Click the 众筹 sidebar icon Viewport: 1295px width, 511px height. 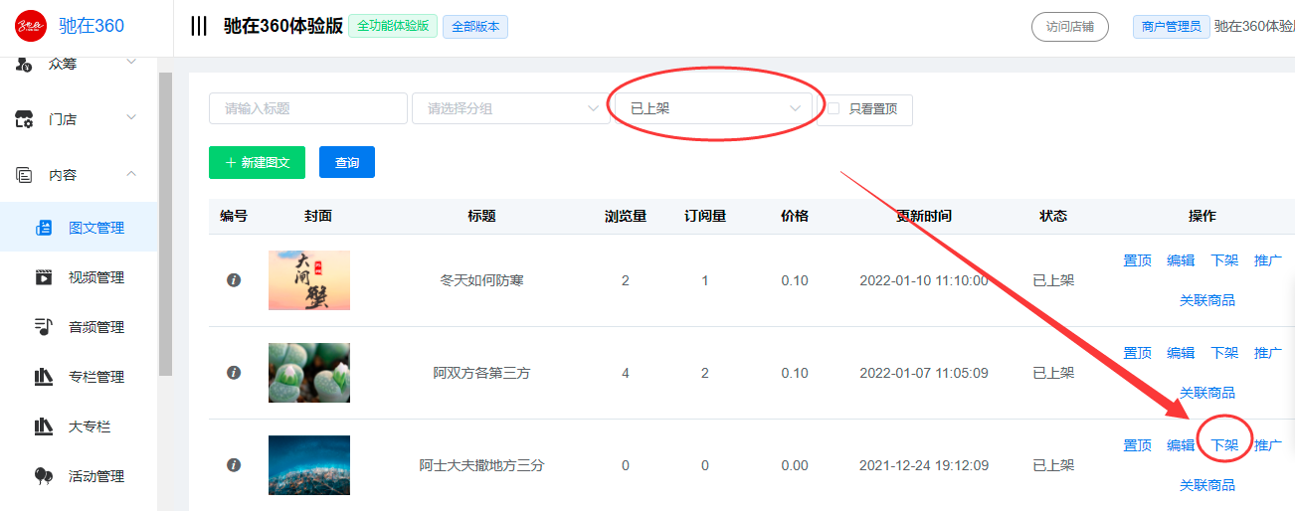(25, 64)
